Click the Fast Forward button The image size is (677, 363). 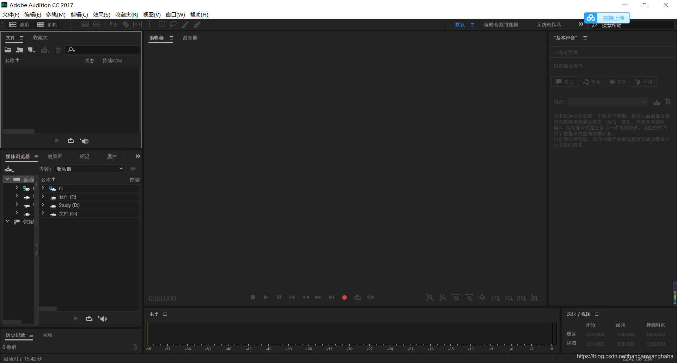318,297
